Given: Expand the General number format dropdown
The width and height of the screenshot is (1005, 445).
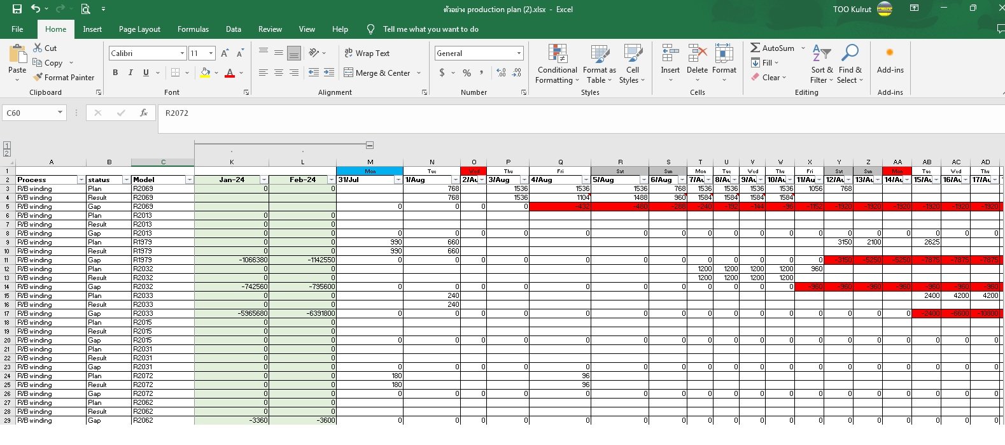Looking at the screenshot, I should pos(519,53).
